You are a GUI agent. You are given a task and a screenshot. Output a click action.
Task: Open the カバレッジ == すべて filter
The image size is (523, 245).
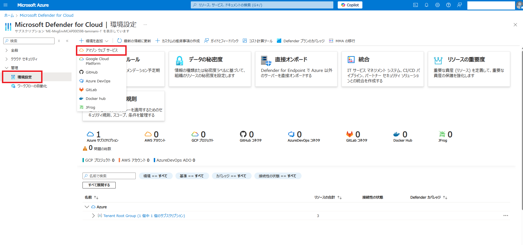coord(231,176)
